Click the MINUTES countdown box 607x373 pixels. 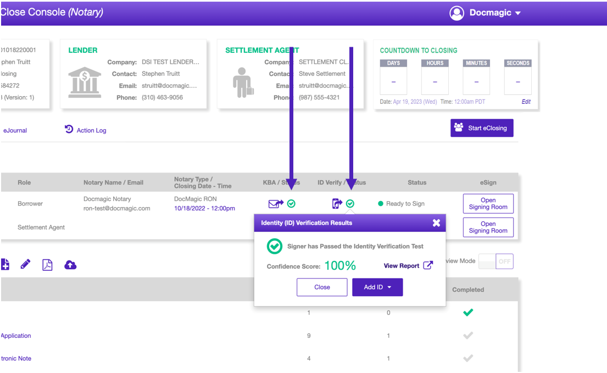coord(476,77)
